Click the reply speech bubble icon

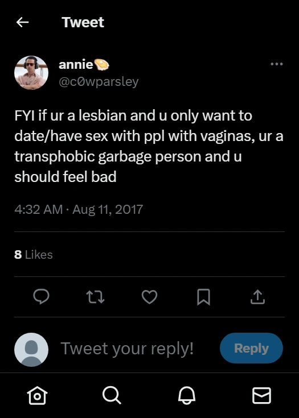[41, 297]
